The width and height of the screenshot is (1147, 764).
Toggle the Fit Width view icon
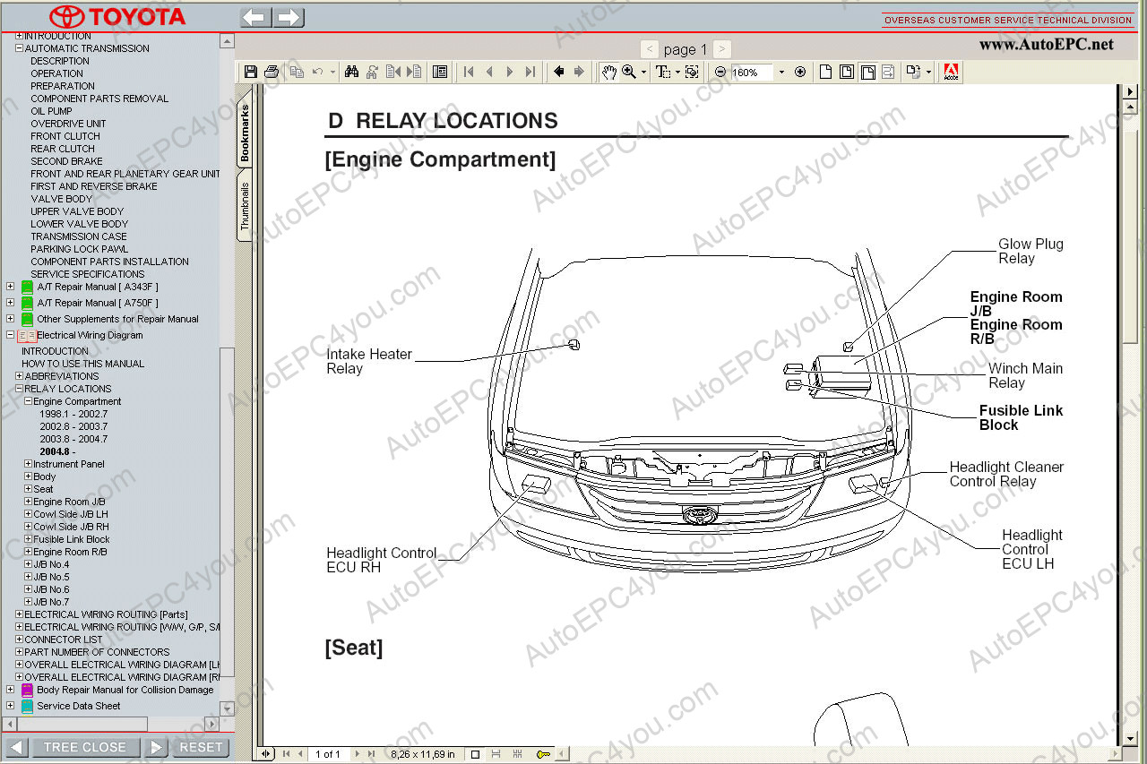[867, 72]
